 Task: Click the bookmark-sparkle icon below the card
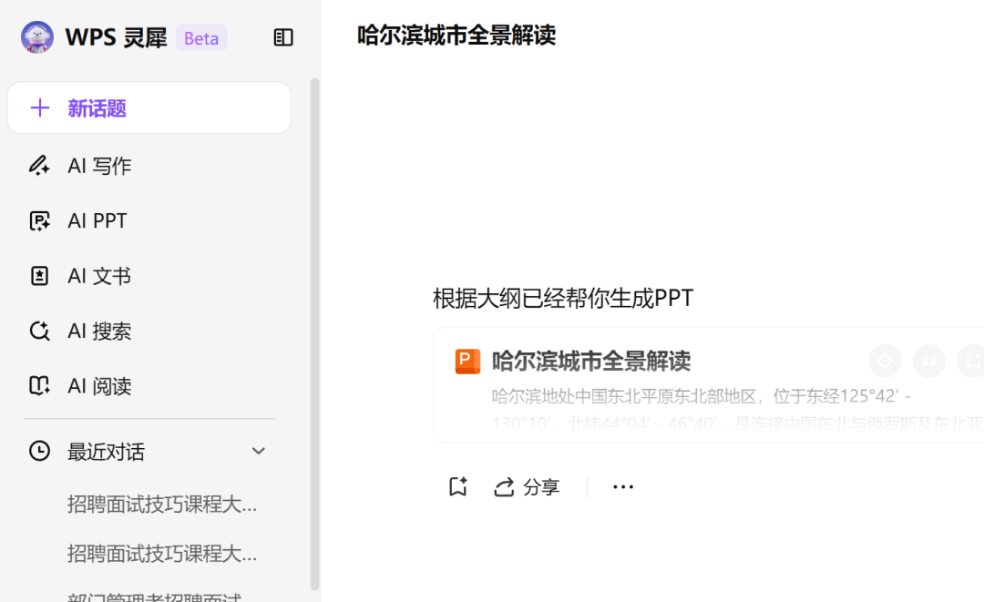(x=458, y=486)
